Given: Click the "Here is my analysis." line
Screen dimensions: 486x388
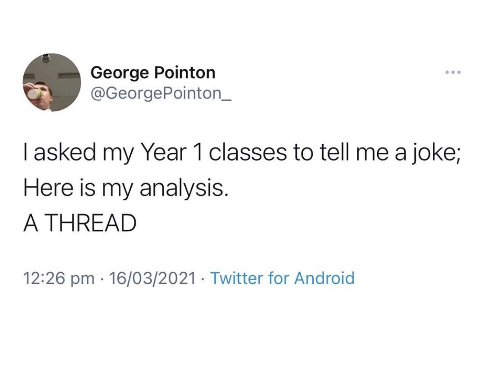Looking at the screenshot, I should pyautogui.click(x=125, y=189).
